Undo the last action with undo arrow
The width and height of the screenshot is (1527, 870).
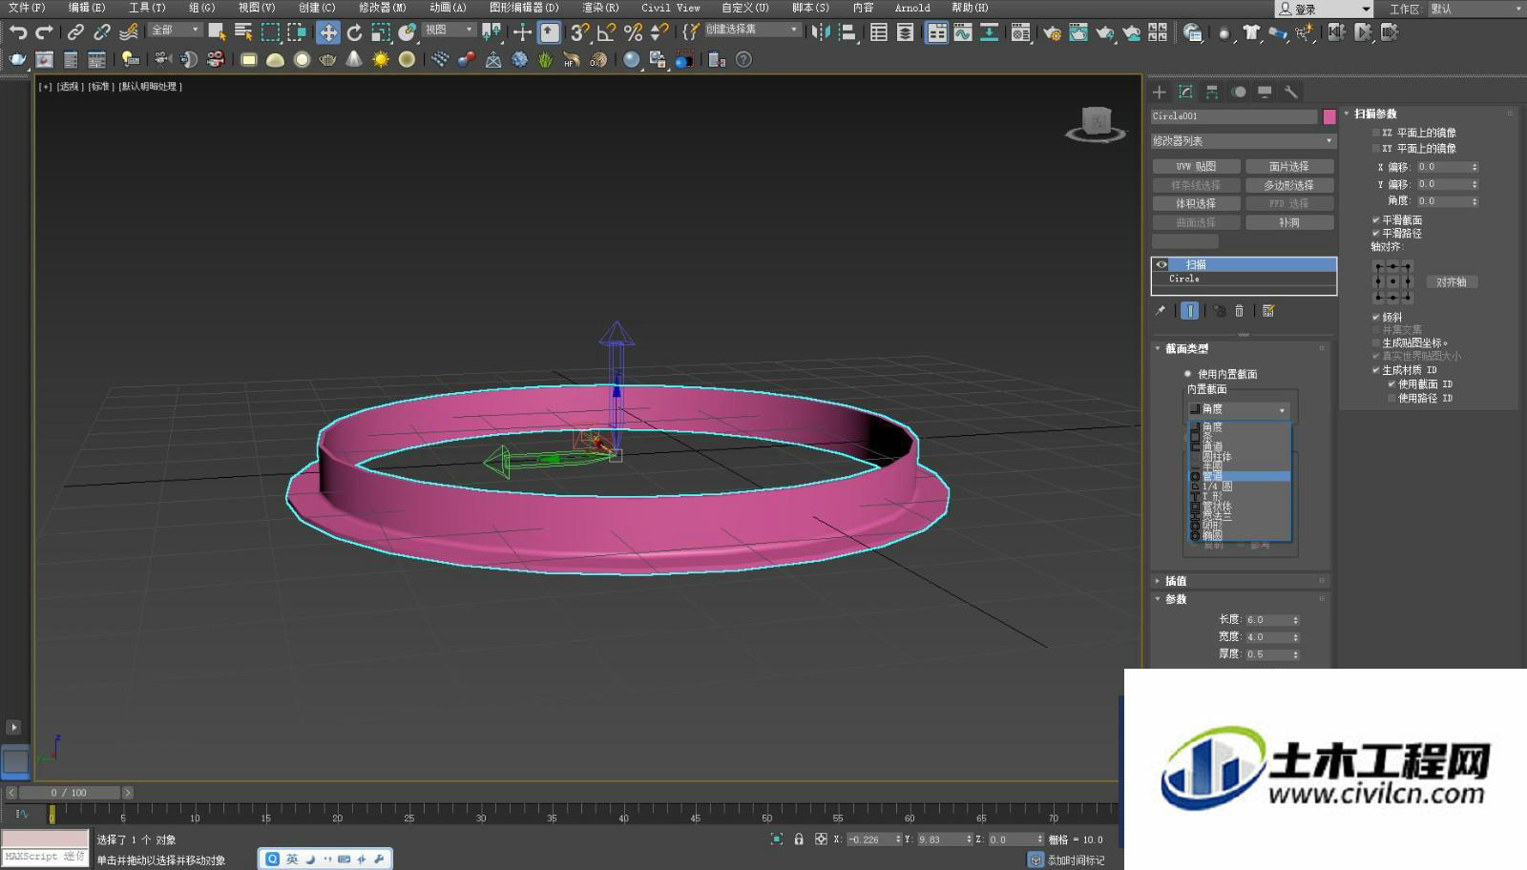(17, 32)
